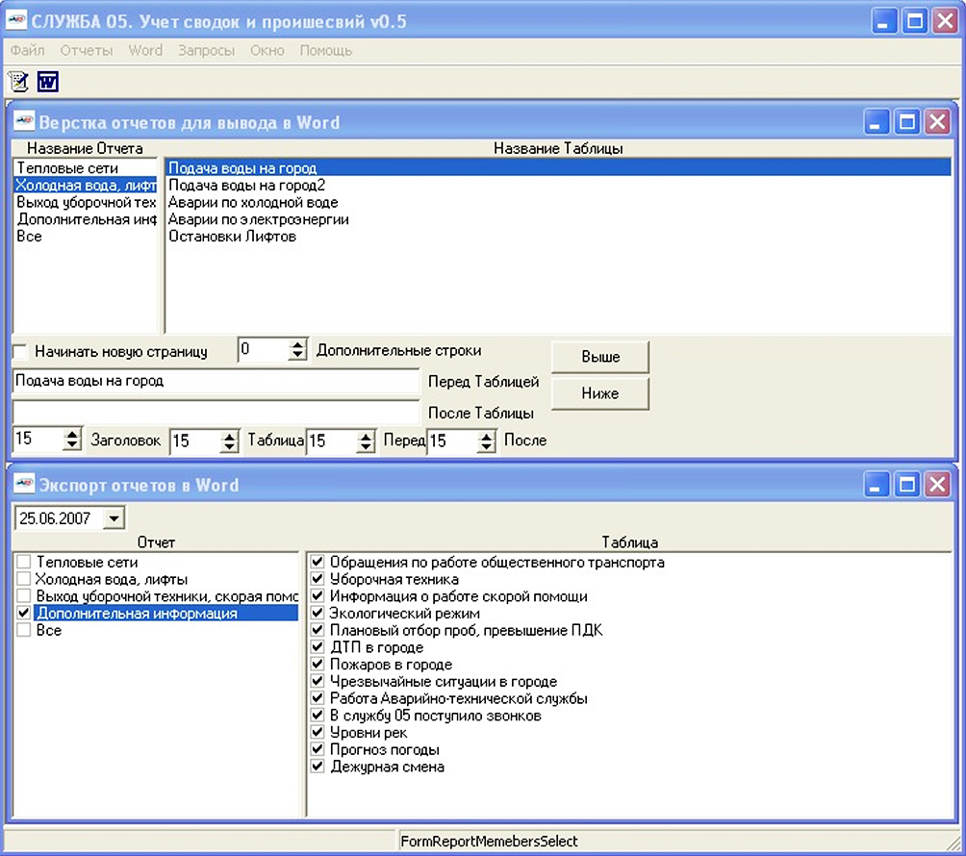966x856 pixels.
Task: Select Аварии по электроэнергии in table list
Action: pos(259,219)
